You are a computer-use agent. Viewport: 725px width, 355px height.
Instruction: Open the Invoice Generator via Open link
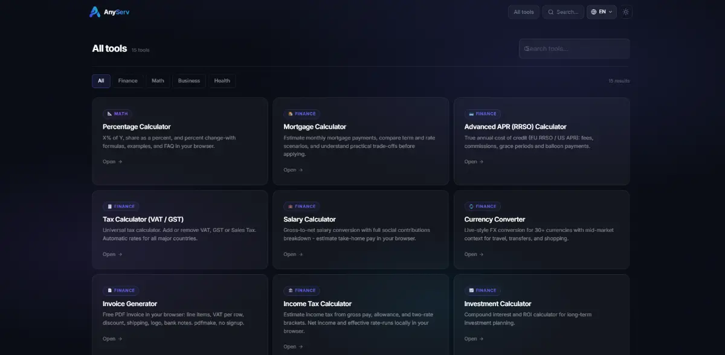112,339
